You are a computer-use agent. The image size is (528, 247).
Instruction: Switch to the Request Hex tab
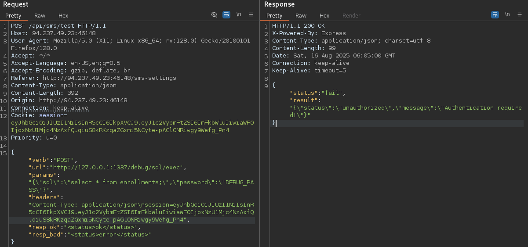pos(63,15)
